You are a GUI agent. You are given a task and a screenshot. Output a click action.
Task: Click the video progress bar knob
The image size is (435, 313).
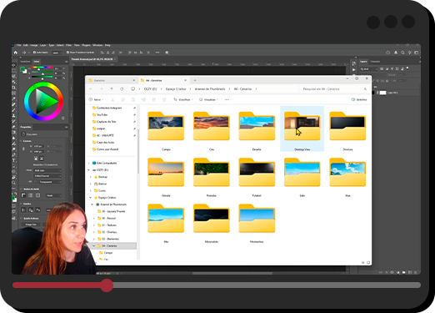click(107, 285)
